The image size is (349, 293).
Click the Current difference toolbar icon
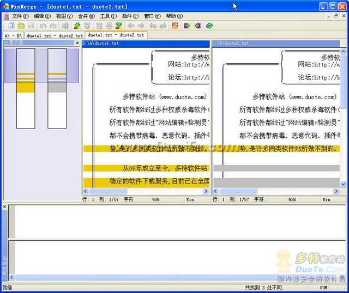coord(109,26)
